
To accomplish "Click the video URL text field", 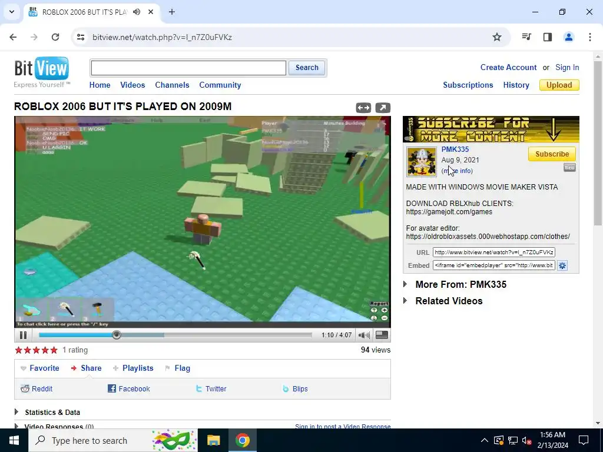I will click(x=494, y=252).
